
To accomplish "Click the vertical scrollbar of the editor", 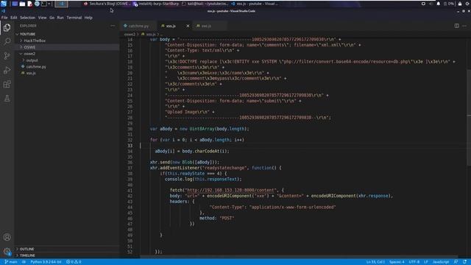I will tap(469, 117).
